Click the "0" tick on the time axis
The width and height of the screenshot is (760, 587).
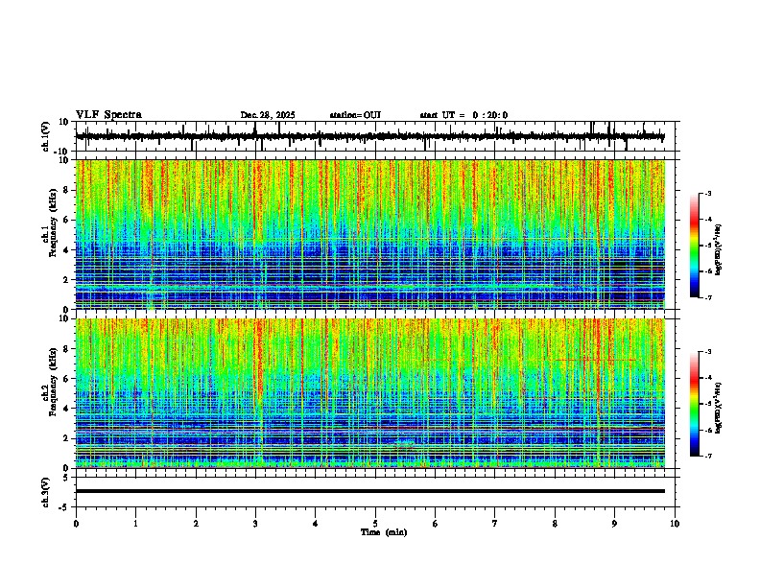76,524
